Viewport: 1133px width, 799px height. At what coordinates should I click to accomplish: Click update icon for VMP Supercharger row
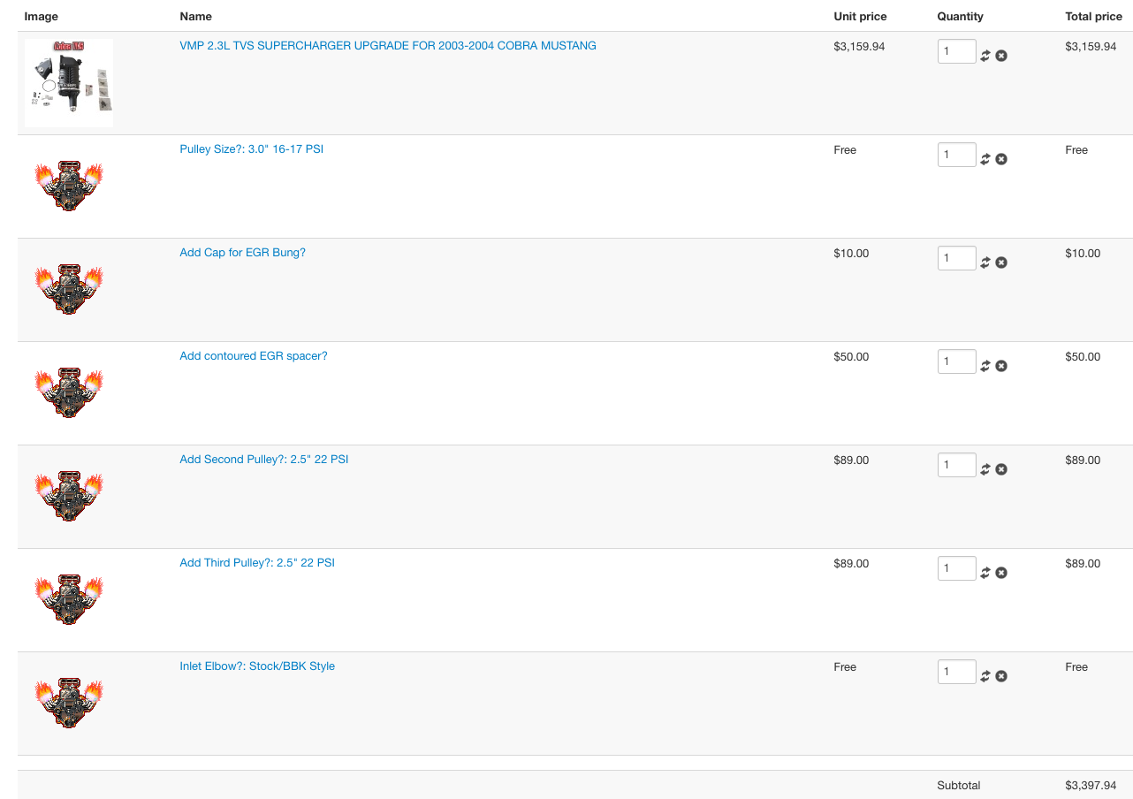pos(985,56)
